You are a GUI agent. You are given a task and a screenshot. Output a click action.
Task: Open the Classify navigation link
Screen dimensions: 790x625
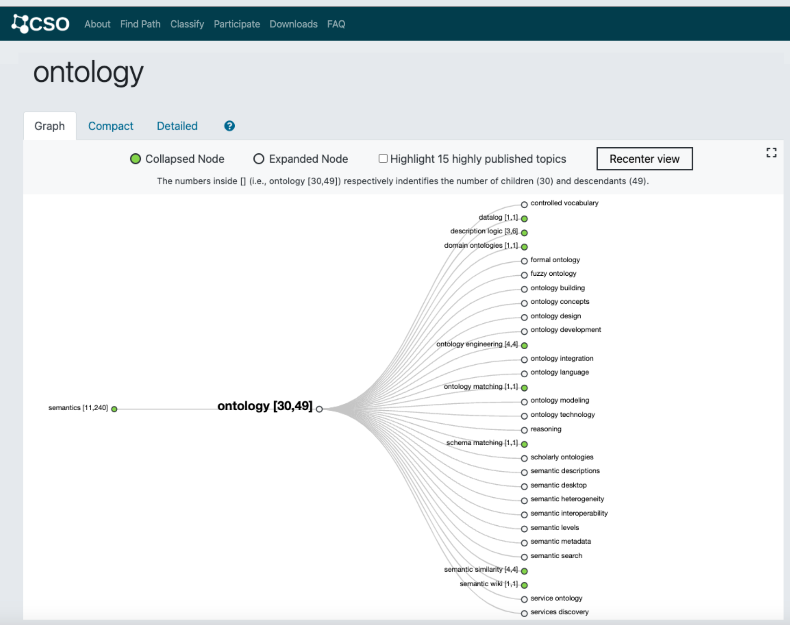tap(187, 24)
